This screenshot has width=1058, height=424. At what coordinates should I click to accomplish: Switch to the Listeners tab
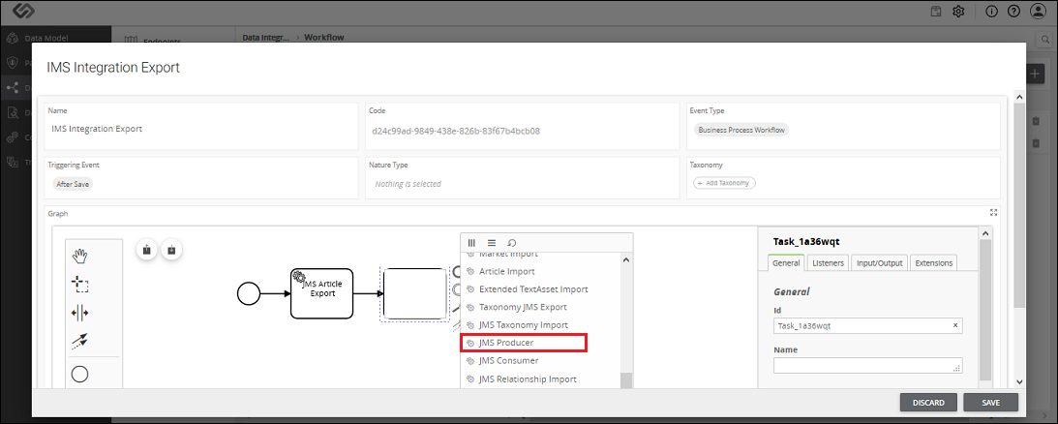click(828, 263)
